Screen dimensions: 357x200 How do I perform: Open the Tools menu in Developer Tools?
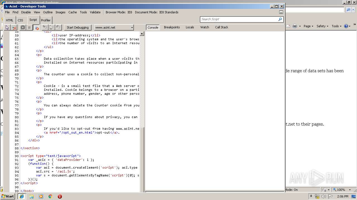pos(83,12)
